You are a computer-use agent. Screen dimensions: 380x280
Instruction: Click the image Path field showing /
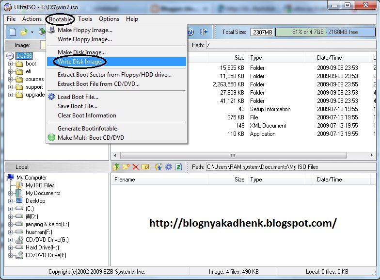point(291,45)
